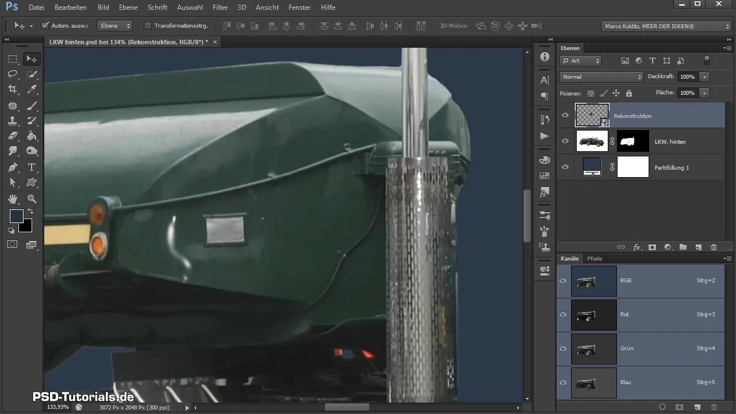Toggle Autom. ausw. checkbox
Image resolution: width=736 pixels, height=414 pixels.
(45, 25)
